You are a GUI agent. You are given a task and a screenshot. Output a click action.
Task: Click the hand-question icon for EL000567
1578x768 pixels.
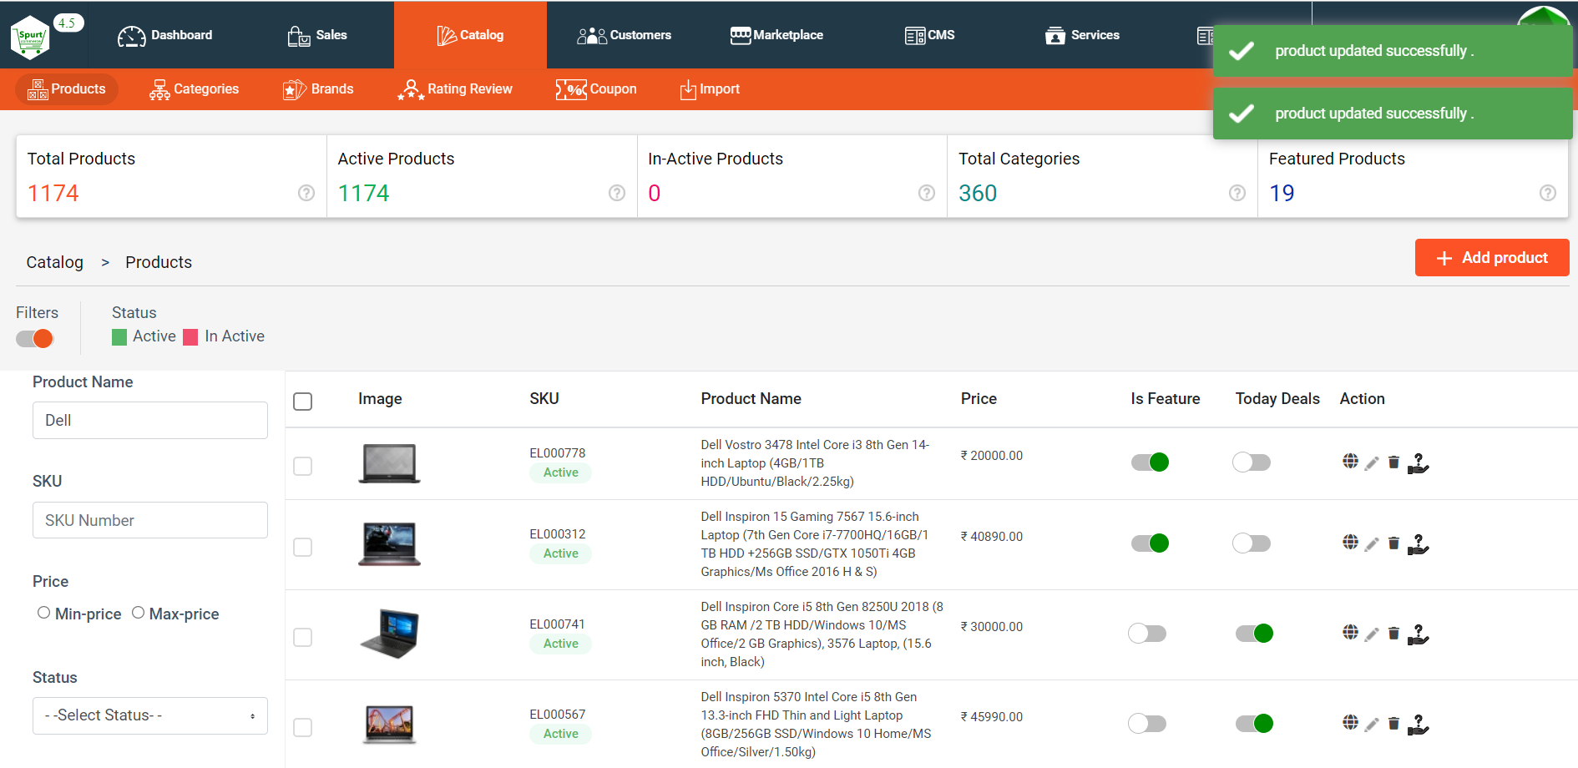pos(1419,725)
